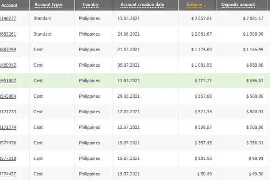
Task: Open account link ending 451807
Action: pyautogui.click(x=8, y=81)
